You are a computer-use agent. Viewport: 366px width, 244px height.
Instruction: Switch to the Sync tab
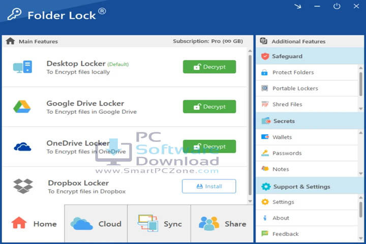[159, 224]
